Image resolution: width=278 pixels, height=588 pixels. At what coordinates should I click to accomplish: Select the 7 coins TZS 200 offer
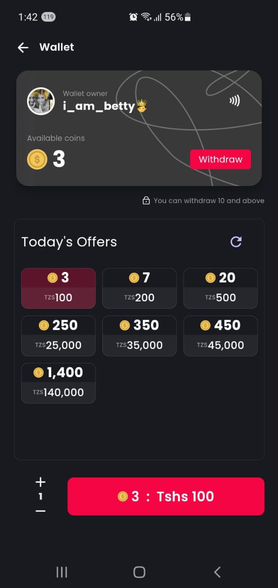point(139,288)
